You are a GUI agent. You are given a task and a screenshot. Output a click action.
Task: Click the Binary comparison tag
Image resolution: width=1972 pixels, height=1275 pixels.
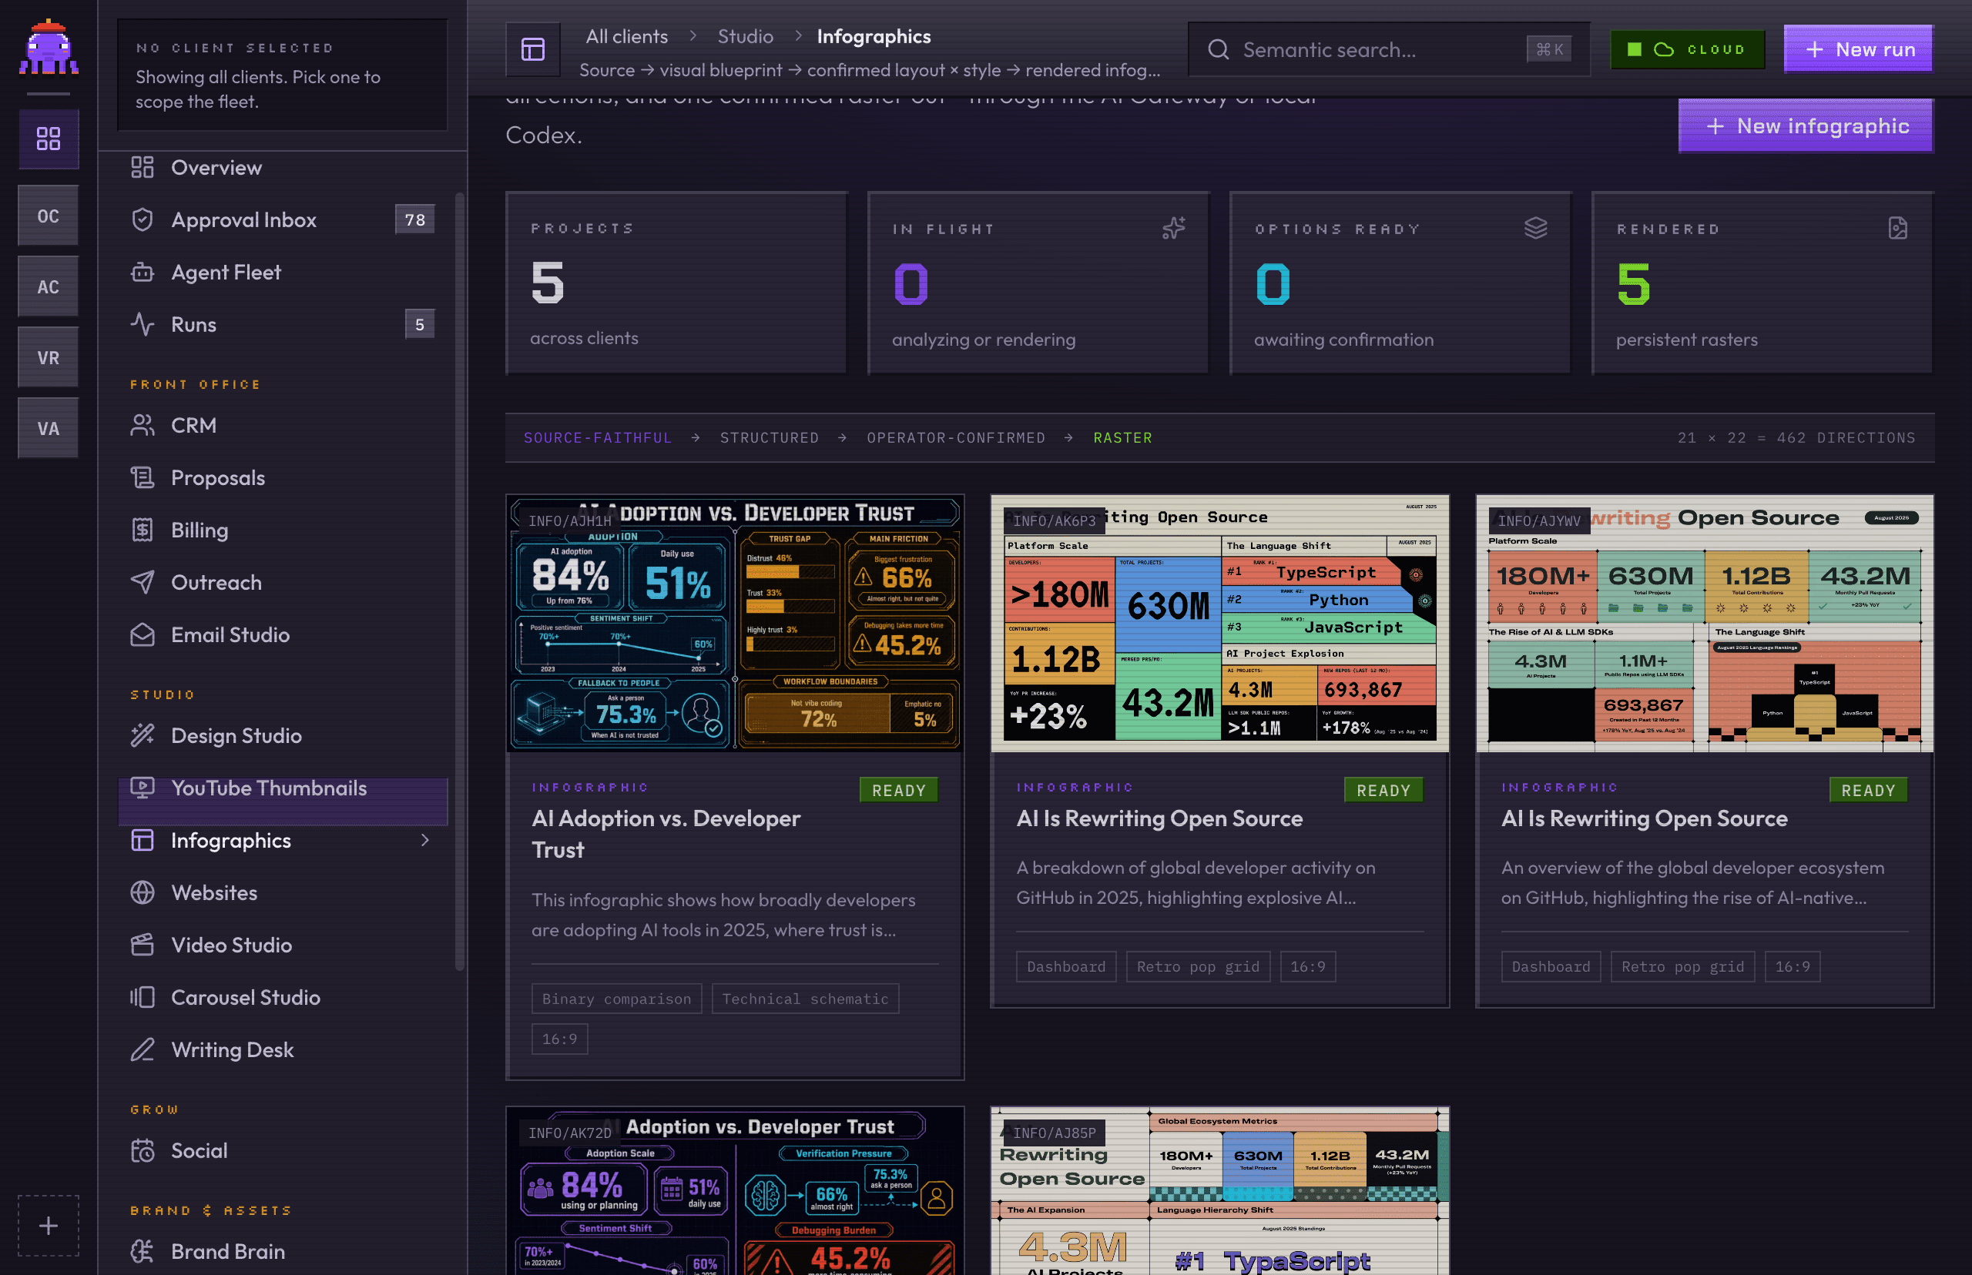617,999
